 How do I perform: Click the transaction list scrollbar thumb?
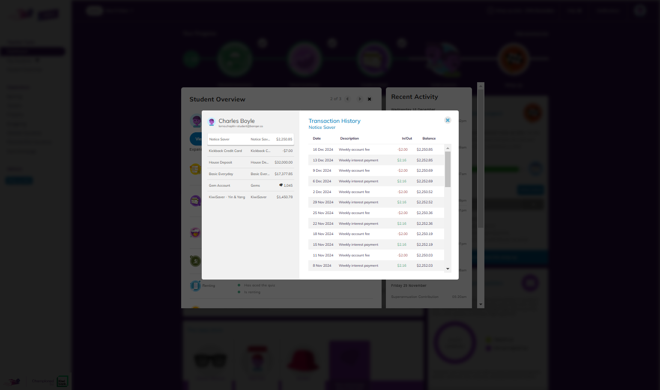(x=448, y=169)
